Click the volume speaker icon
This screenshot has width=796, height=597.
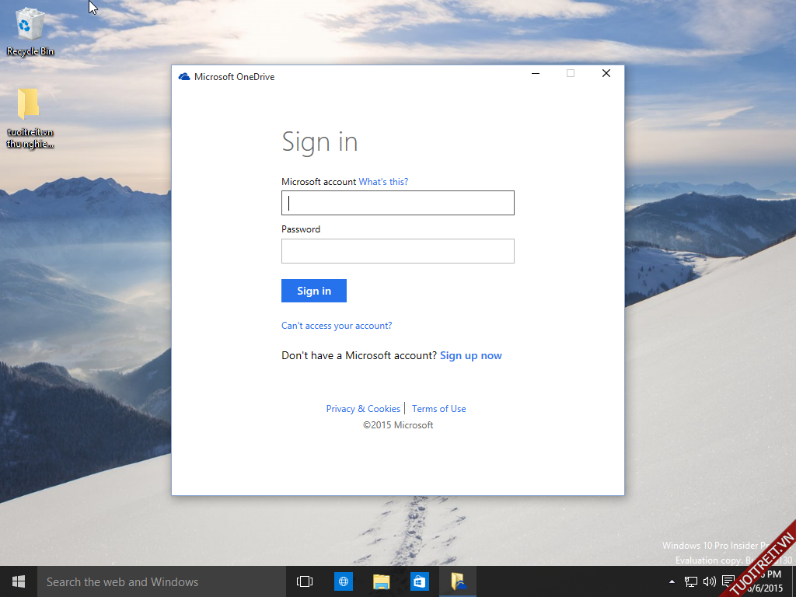tap(709, 581)
